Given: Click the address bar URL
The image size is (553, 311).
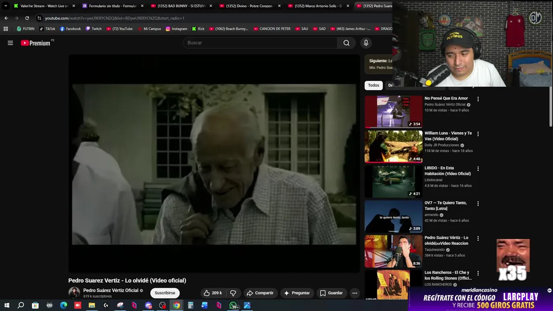Looking at the screenshot, I should click(114, 18).
